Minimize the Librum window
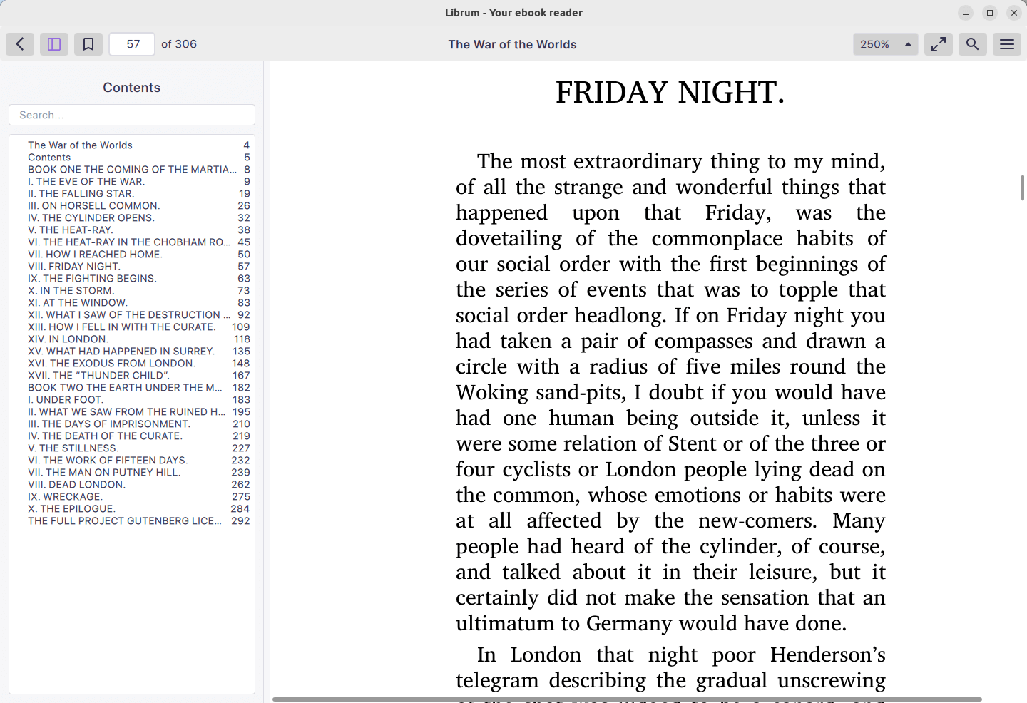Viewport: 1027px width, 703px height. 966,13
